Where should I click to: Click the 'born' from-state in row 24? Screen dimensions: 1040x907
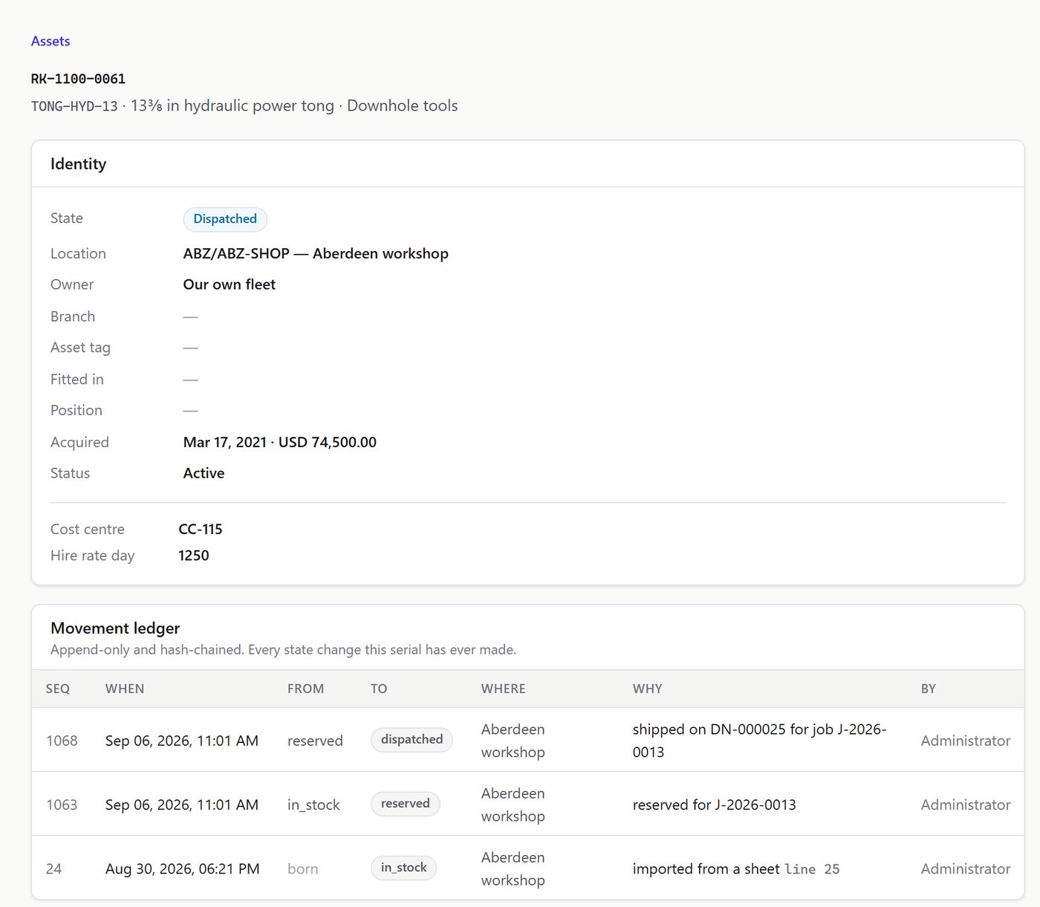302,868
